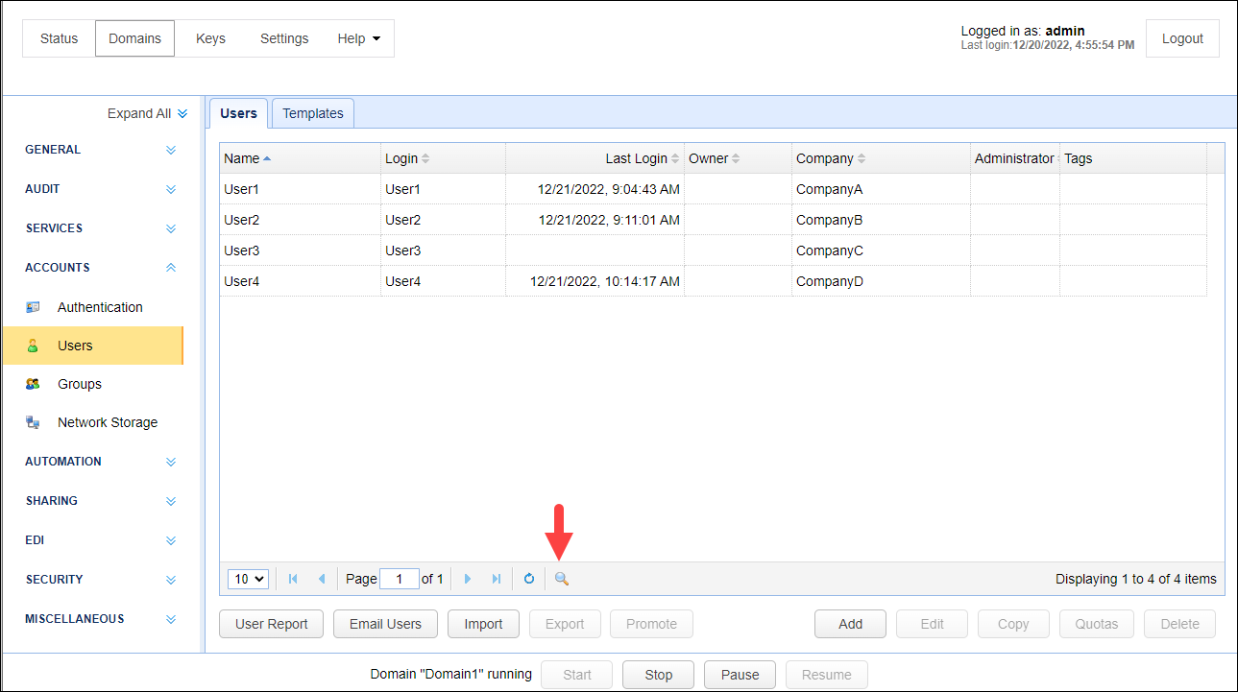
Task: Select the Status menu item
Action: coord(58,37)
